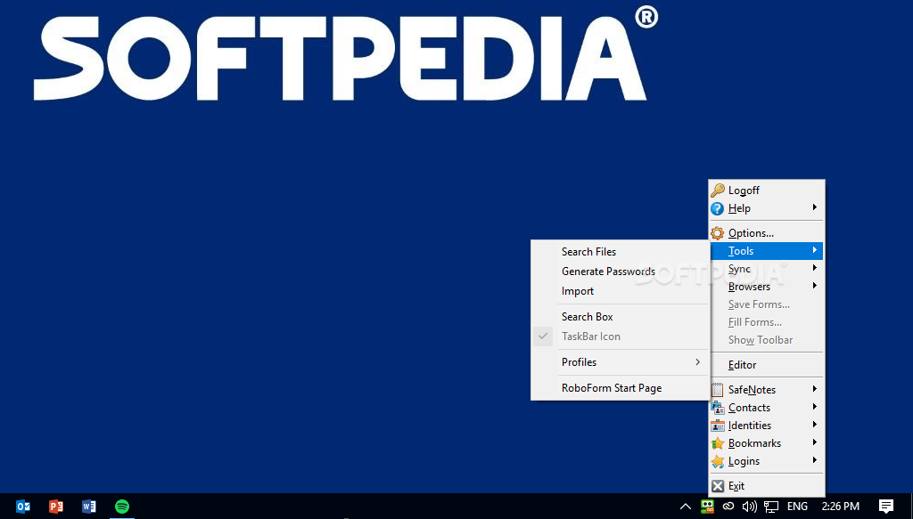Click the Options gear icon
This screenshot has height=519, width=913.
(x=718, y=233)
